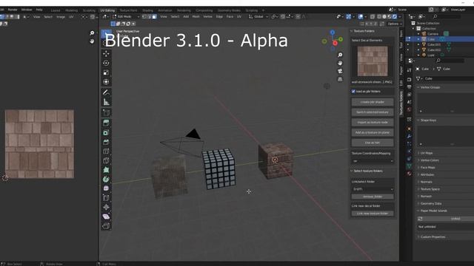Image resolution: width=474 pixels, height=266 pixels.
Task: Select the Rotate tool in viewport toolbar
Action: [x=106, y=63]
